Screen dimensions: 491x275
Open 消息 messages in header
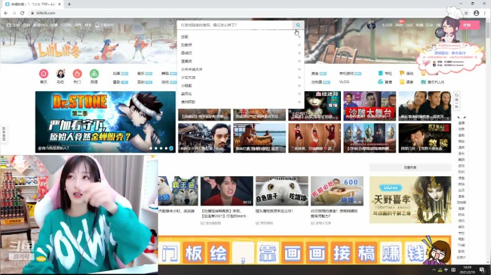pos(399,25)
